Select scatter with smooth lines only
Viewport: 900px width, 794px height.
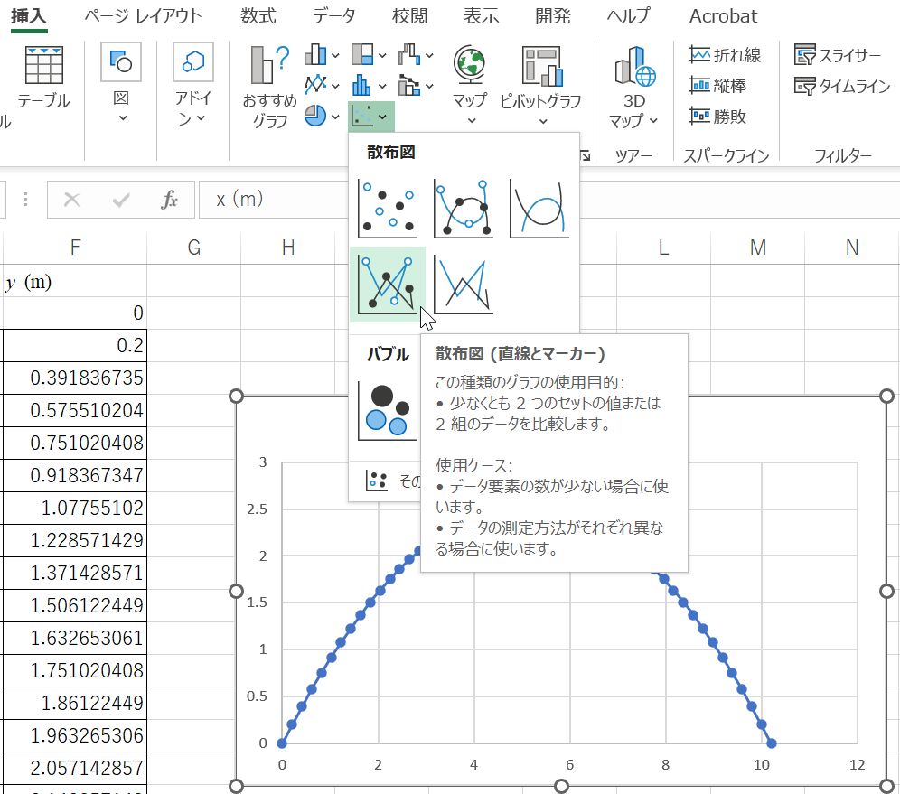point(539,208)
